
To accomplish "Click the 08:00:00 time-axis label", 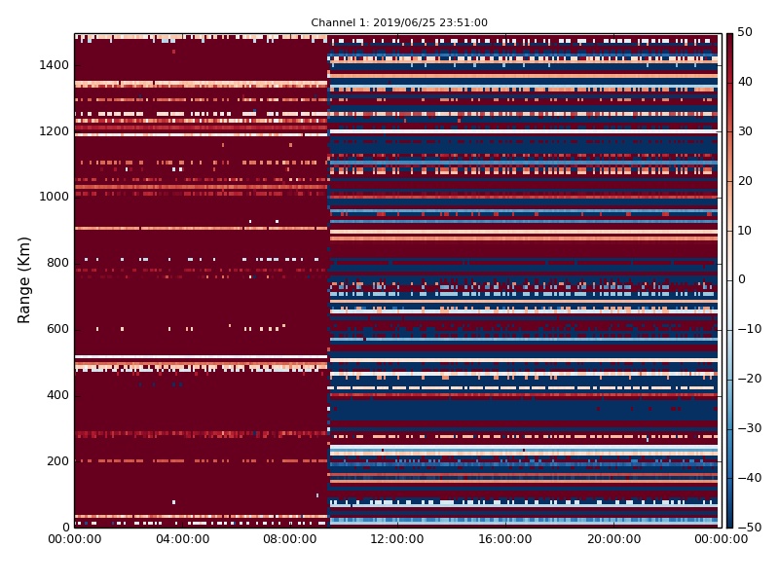I will coord(289,539).
